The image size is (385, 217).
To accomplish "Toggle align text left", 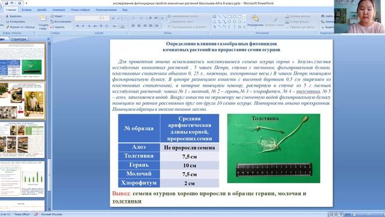I will (133, 26).
